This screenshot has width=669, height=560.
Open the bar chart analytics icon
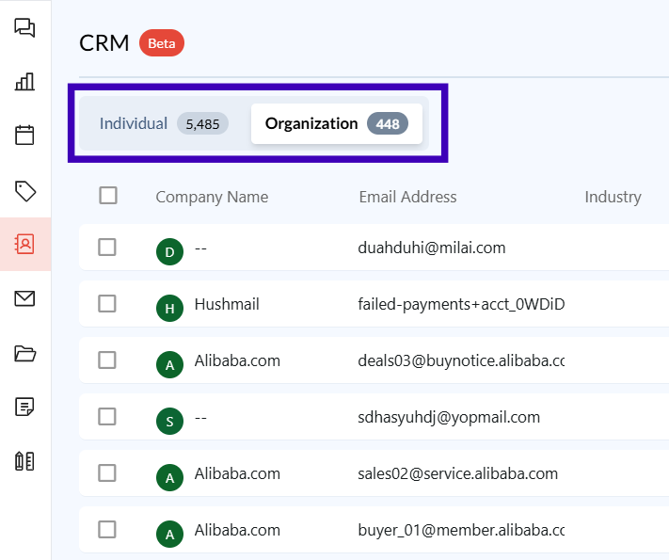pos(24,81)
